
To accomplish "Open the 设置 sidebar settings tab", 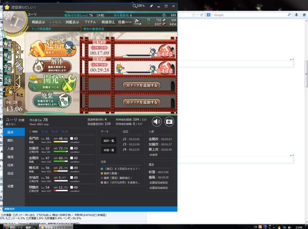I will point(14,186).
